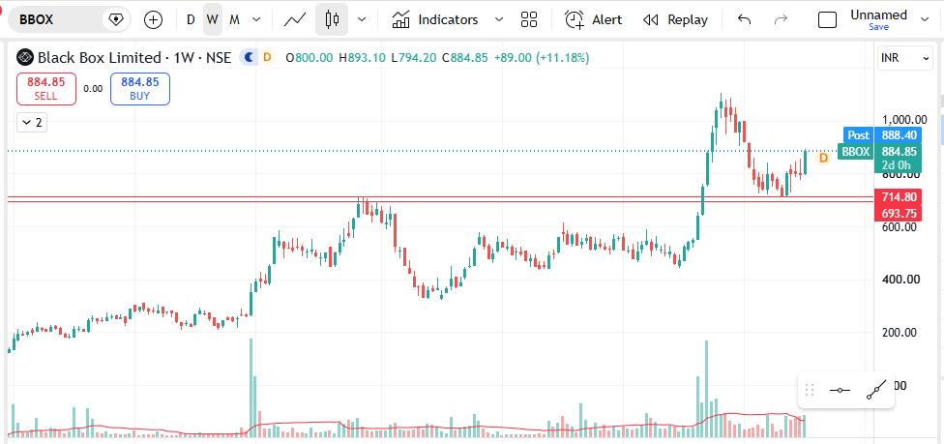The image size is (944, 444).
Task: Select the trend line drawing tool
Action: (x=876, y=391)
